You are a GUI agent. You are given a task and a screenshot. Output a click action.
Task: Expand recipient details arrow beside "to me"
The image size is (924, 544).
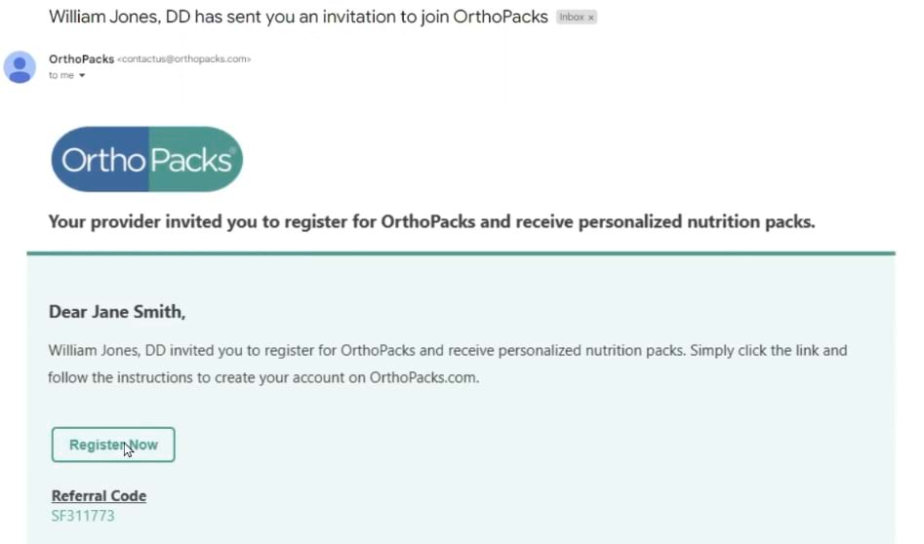(x=82, y=76)
